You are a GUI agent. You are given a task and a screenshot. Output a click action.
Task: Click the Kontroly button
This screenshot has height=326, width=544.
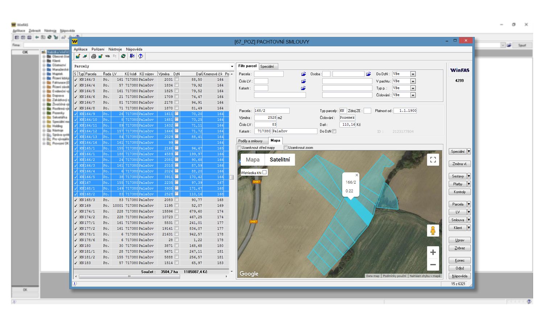[459, 192]
